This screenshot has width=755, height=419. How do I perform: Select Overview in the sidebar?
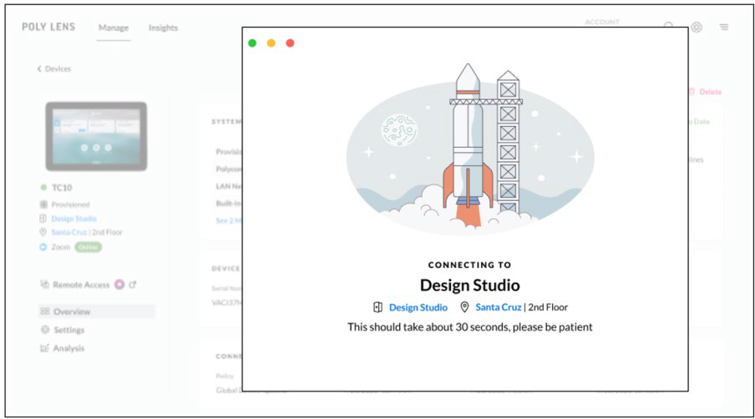71,311
